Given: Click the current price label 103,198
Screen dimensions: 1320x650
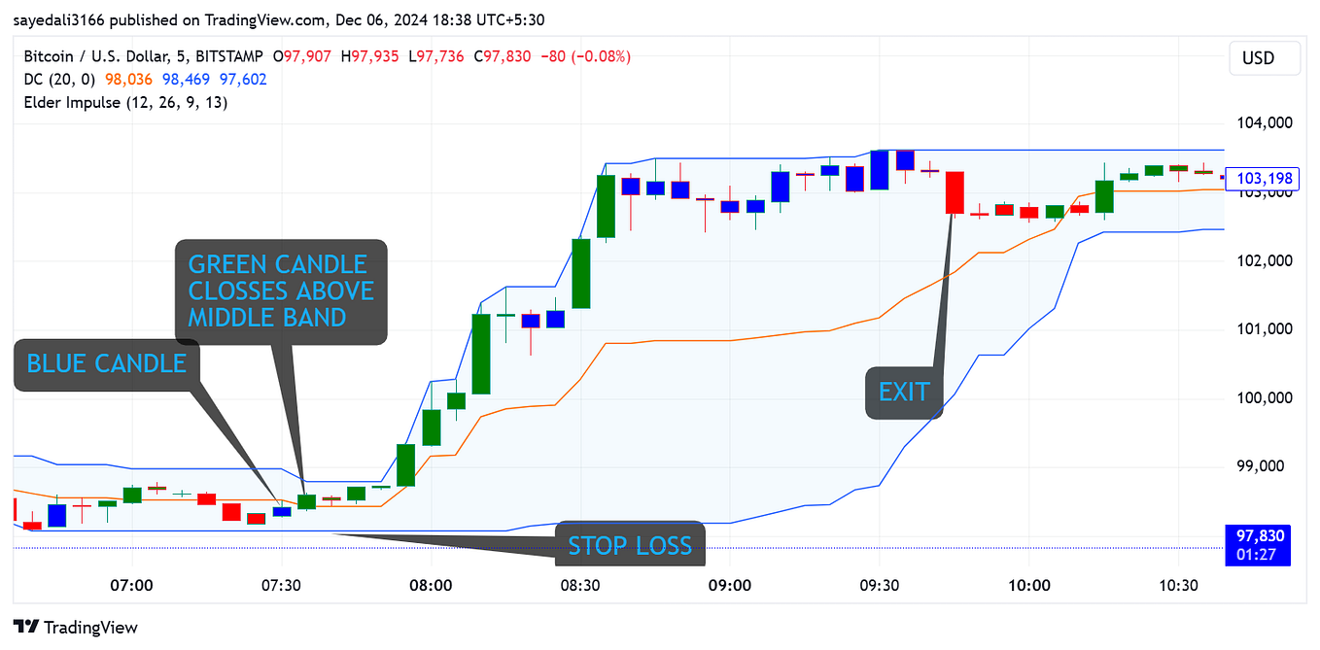Looking at the screenshot, I should point(1265,178).
